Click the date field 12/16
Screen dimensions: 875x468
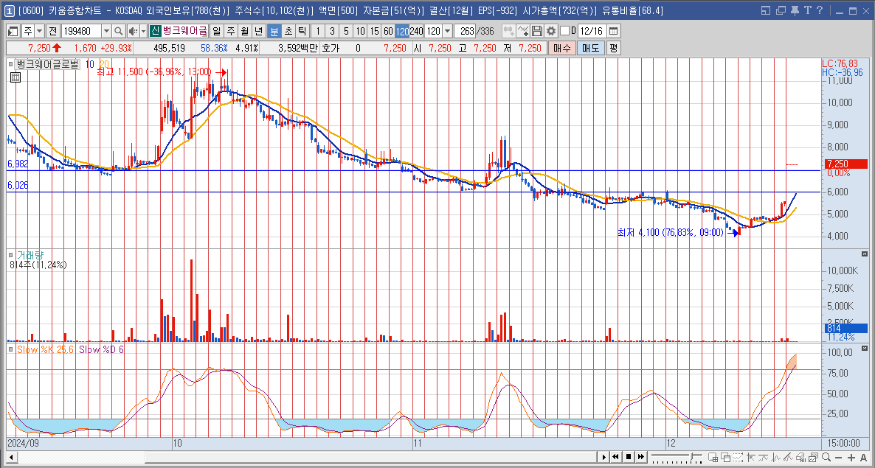tap(592, 31)
